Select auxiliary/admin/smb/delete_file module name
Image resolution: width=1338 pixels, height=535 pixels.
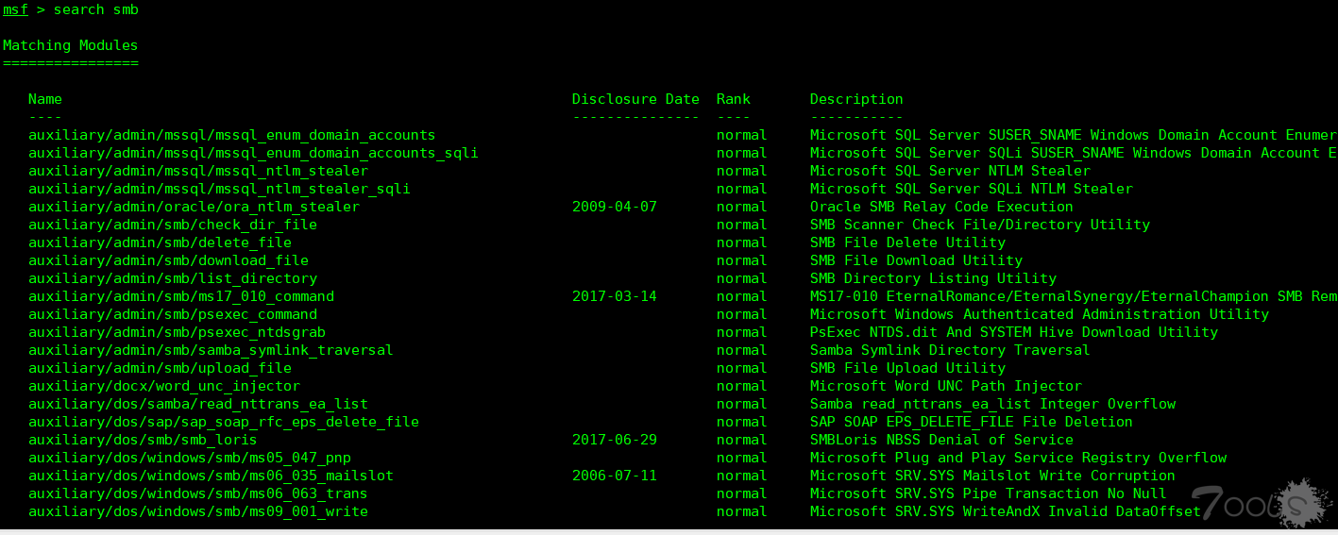(160, 242)
